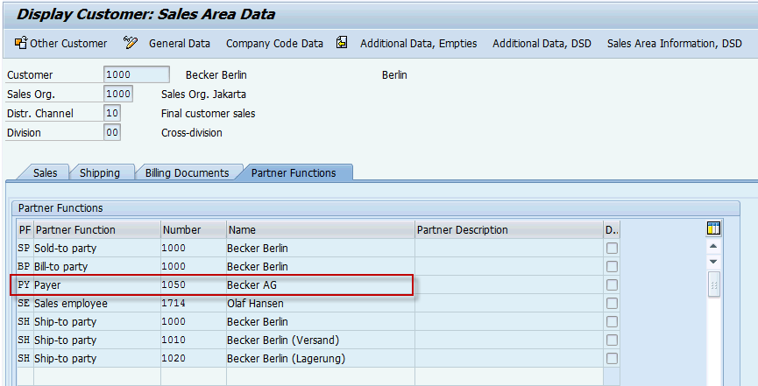The width and height of the screenshot is (758, 386).
Task: Tick the checkbox in Sales employee row
Action: coord(612,304)
